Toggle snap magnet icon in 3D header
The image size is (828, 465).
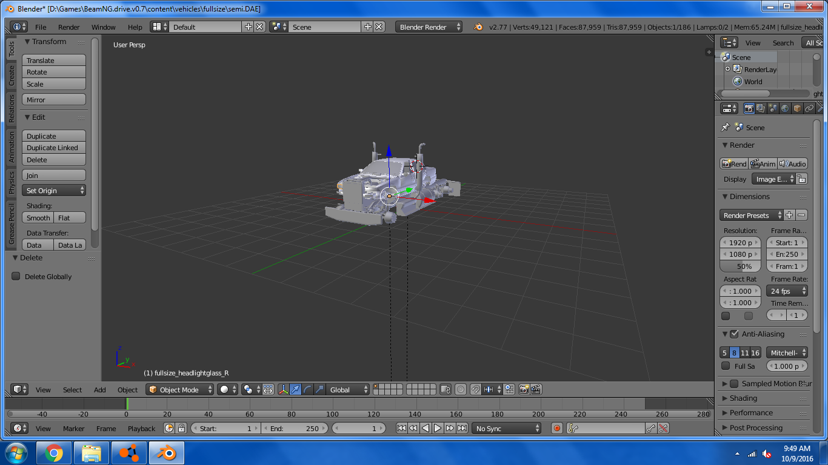pos(476,389)
